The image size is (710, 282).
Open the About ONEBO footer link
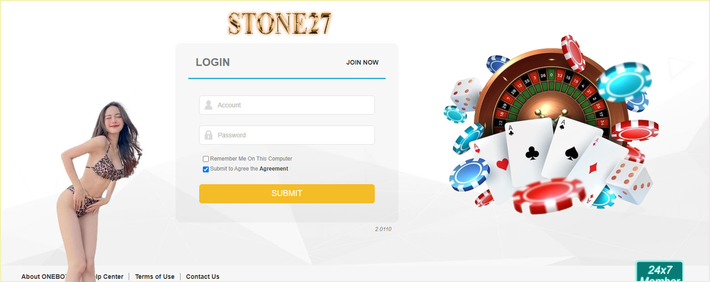(x=45, y=277)
